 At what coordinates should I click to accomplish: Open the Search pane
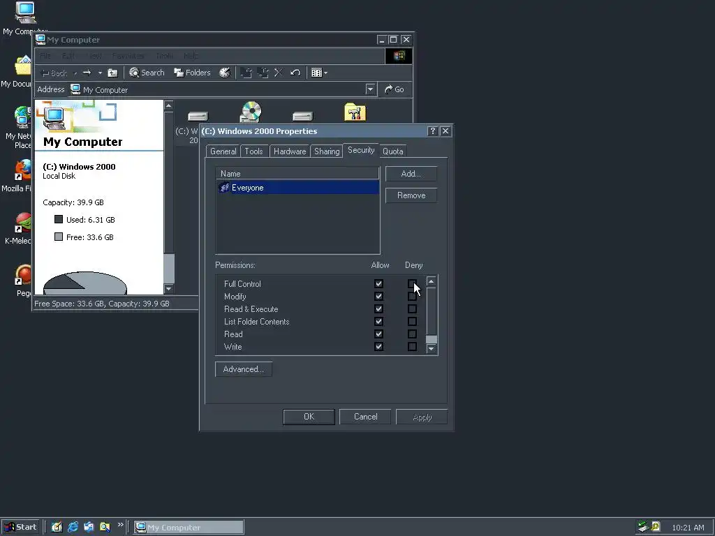coord(147,73)
